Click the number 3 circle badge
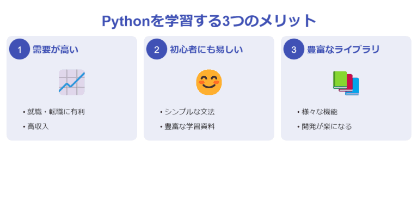This screenshot has width=418, height=219. tap(294, 49)
